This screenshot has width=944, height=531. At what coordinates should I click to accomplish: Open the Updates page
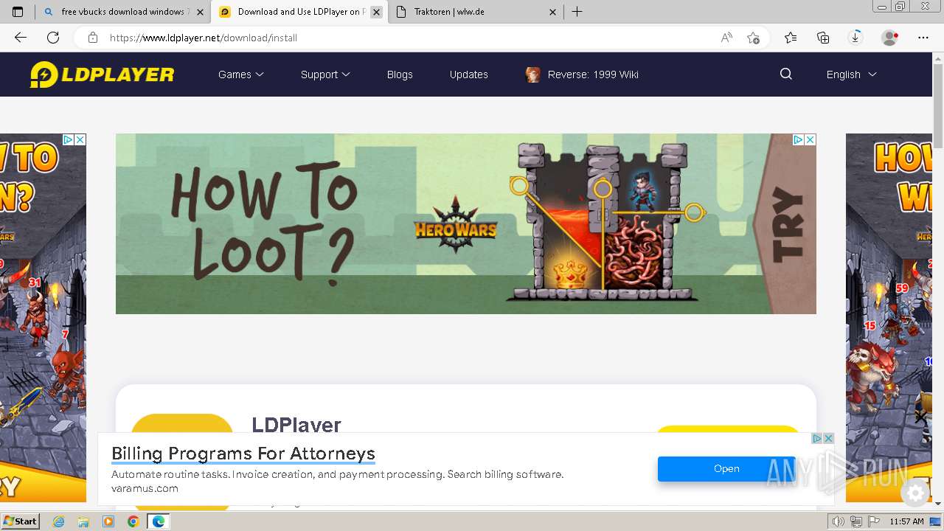[469, 74]
